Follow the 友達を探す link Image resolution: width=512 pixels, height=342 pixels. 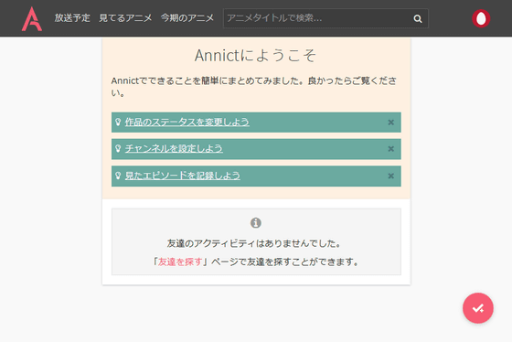(180, 262)
